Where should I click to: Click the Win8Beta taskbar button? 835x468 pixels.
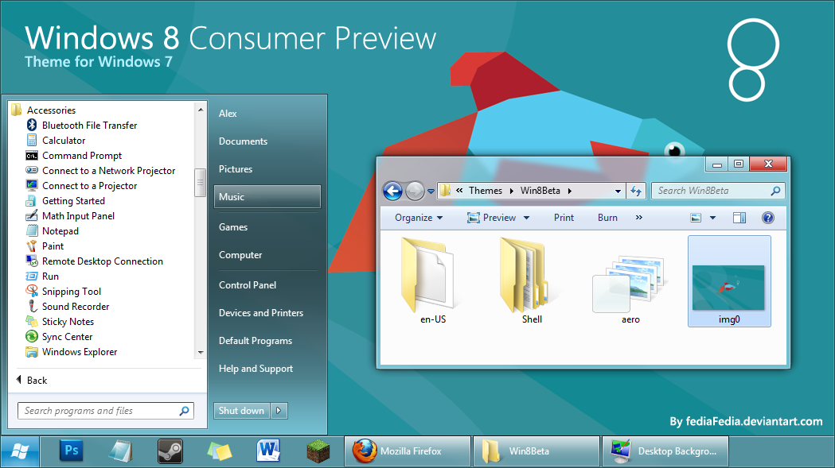537,451
